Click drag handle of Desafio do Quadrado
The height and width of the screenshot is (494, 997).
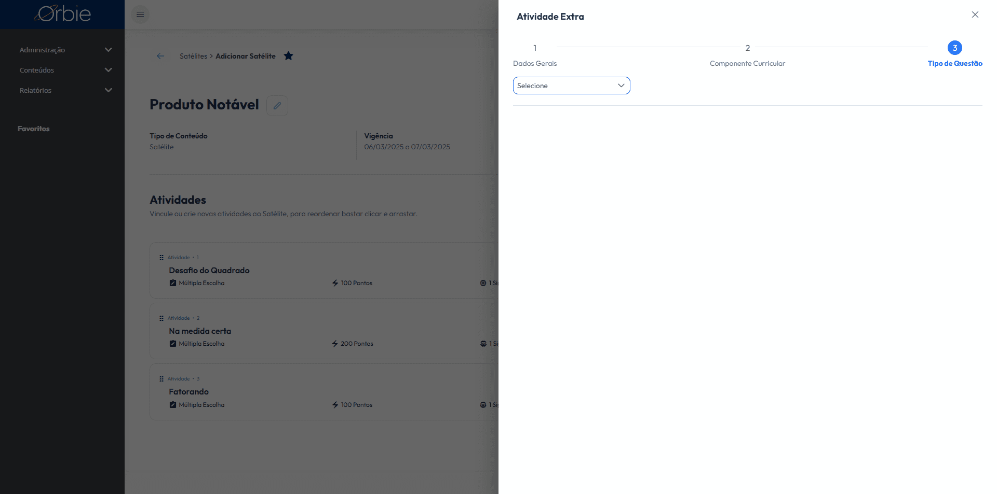[161, 258]
